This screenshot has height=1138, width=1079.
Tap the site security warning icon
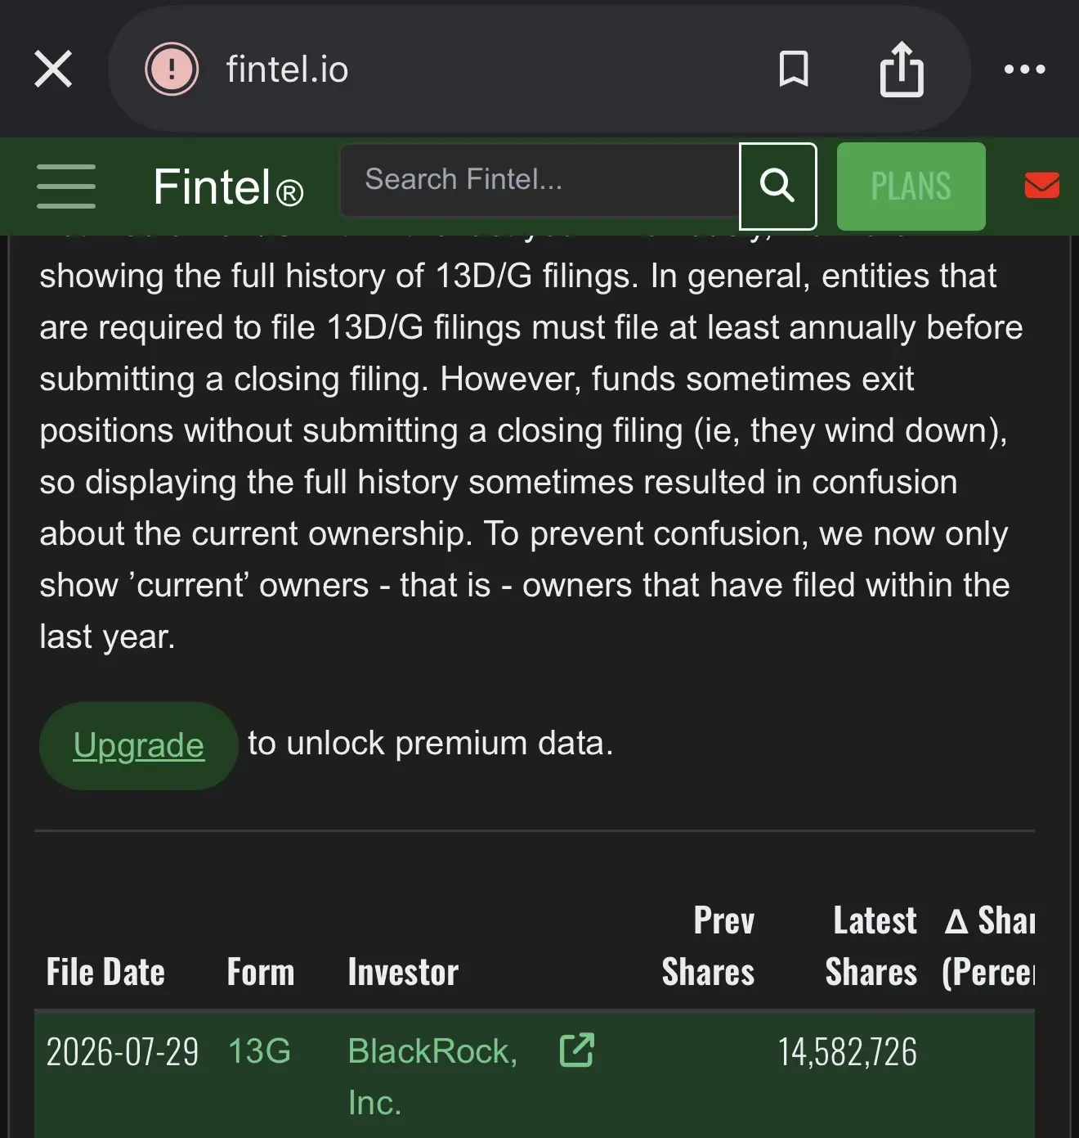click(172, 69)
